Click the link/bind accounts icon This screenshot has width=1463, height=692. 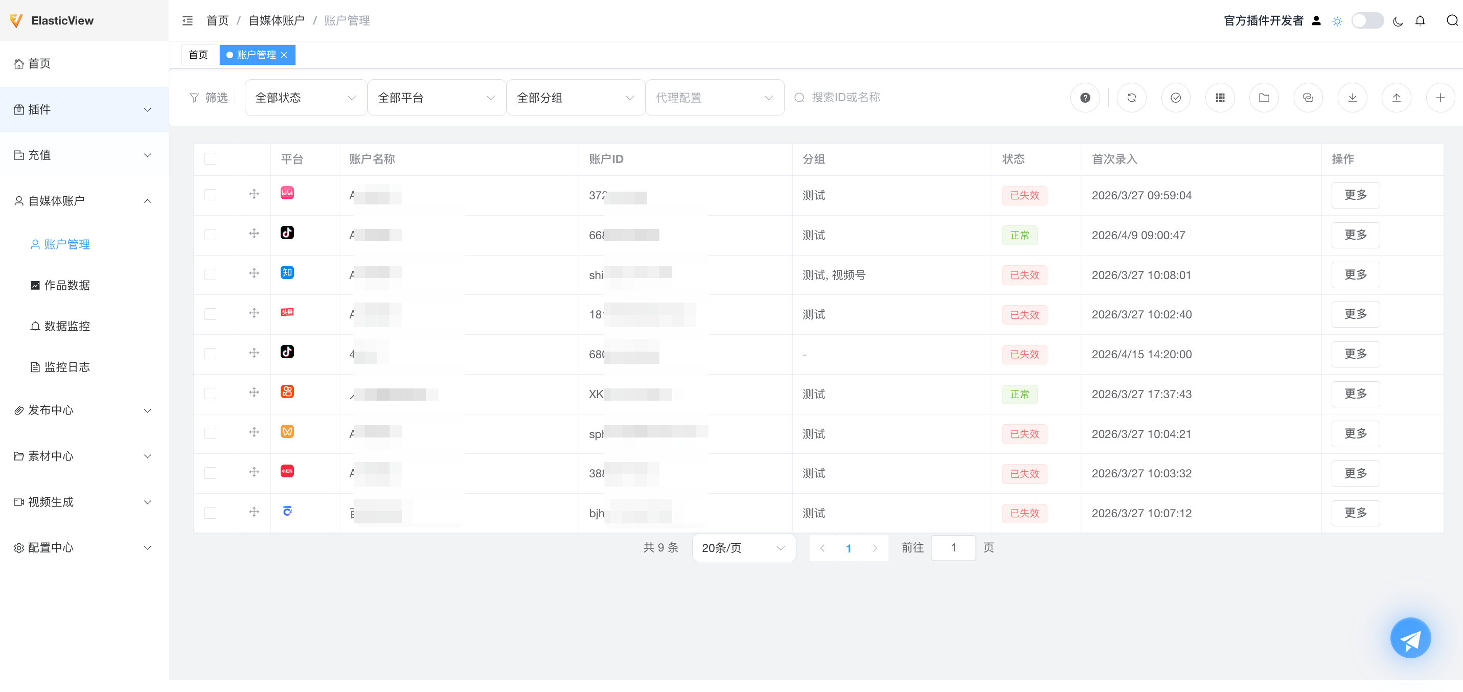pyautogui.click(x=1309, y=97)
